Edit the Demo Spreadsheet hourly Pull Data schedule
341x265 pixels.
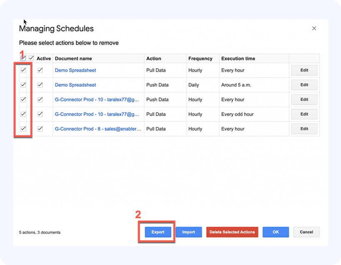click(304, 70)
